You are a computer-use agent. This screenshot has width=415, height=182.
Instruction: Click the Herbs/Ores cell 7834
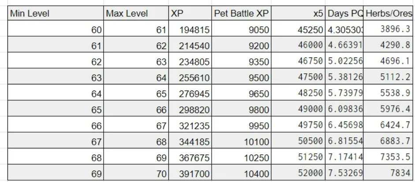[389, 174]
